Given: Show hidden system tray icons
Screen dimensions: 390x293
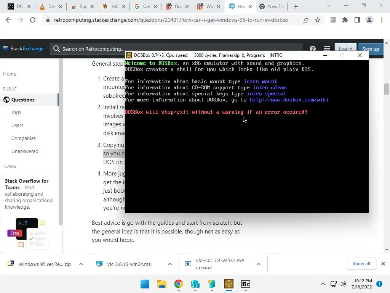Looking at the screenshot, I should [323, 284].
